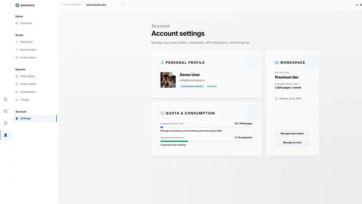
Task: Click Renews Jul 15, 2027 text
Action: coord(291,99)
